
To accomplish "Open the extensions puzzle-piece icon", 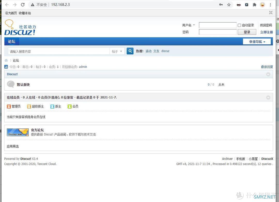I will point(254,5).
